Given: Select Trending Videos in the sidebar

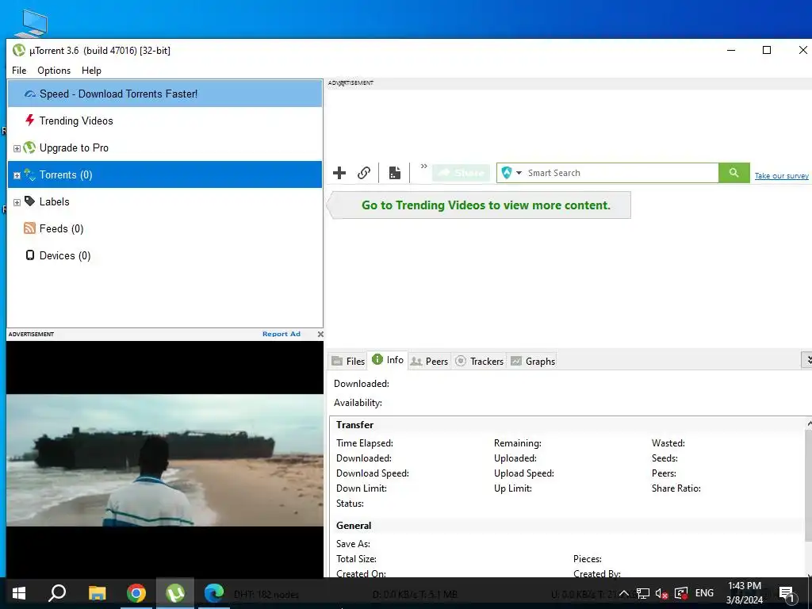Looking at the screenshot, I should [x=165, y=121].
